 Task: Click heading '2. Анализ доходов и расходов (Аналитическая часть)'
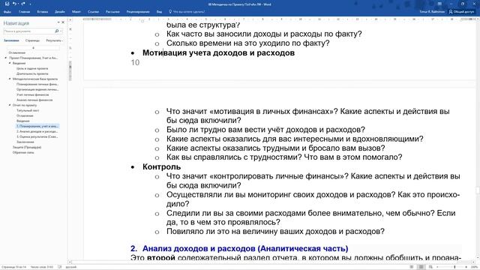point(239,248)
